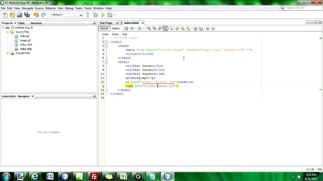Select index.php in the project tree
323x181 pixels.
(26, 49)
